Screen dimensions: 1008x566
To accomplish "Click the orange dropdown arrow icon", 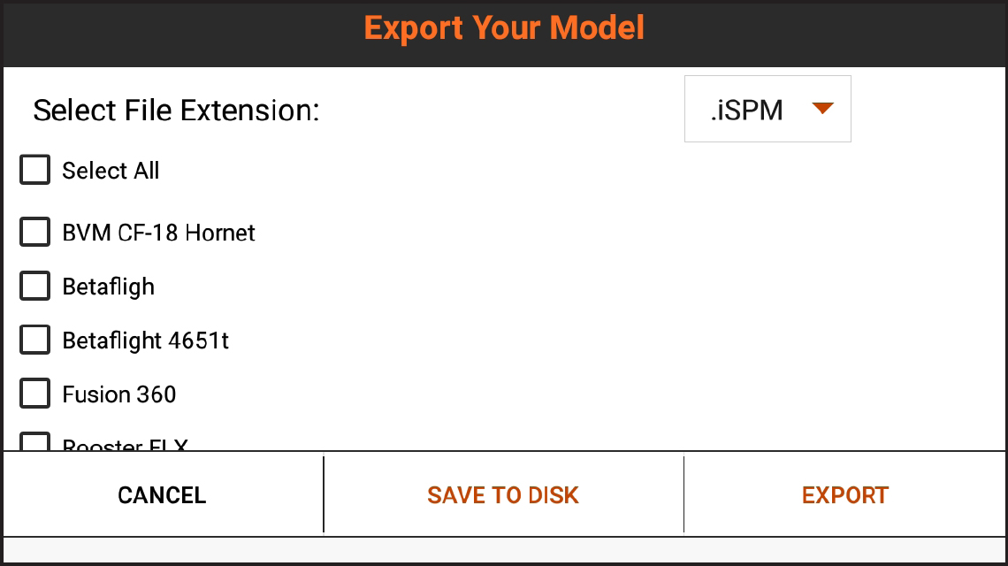I will coord(822,109).
